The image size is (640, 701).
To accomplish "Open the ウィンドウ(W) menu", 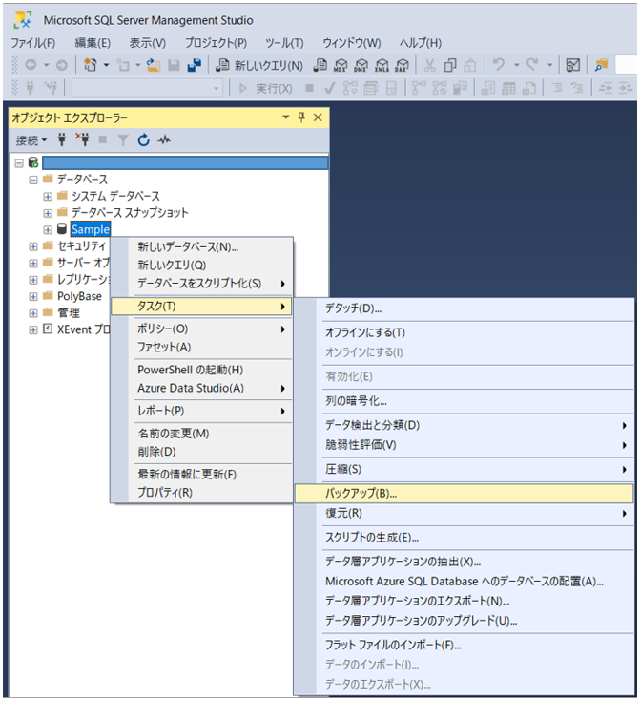I will click(x=352, y=43).
